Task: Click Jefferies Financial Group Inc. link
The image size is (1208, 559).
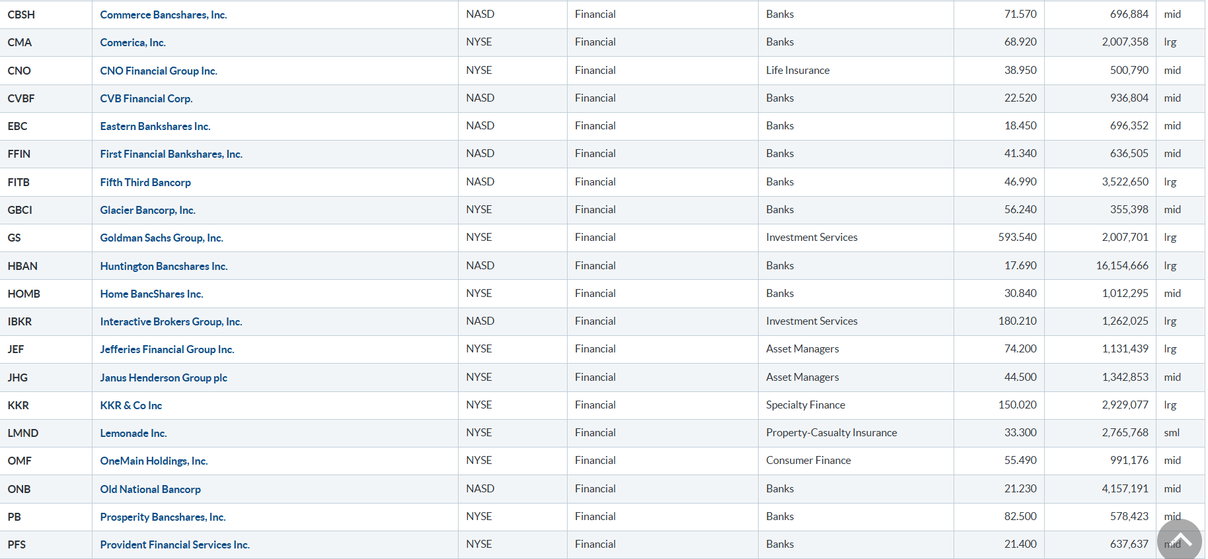Action: point(167,349)
